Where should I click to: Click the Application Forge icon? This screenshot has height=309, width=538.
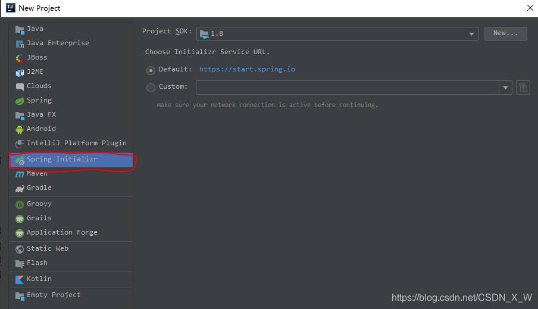[20, 233]
